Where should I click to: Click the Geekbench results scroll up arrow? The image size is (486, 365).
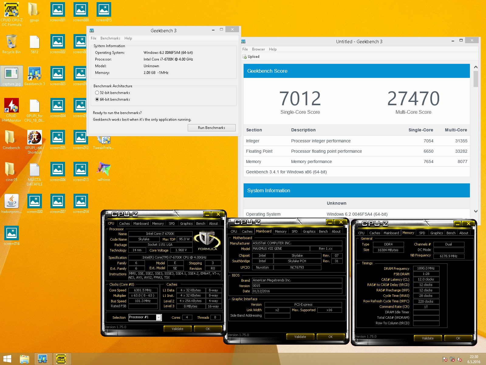[x=476, y=67]
